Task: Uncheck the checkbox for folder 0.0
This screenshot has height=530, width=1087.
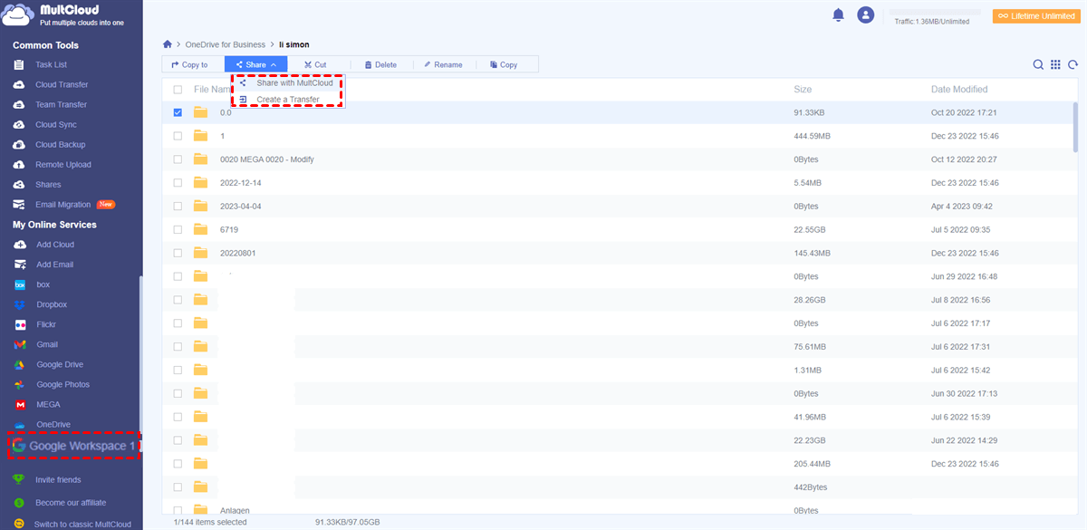Action: click(178, 112)
